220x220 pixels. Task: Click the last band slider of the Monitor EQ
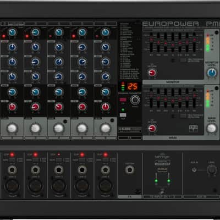(x=194, y=42)
